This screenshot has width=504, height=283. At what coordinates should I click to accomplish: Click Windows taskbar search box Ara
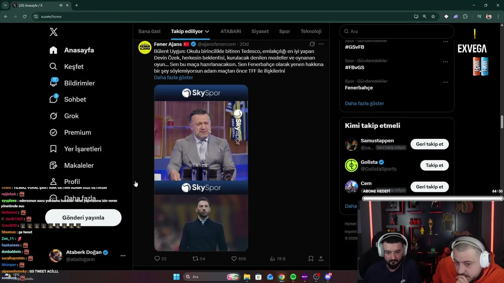click(x=212, y=277)
